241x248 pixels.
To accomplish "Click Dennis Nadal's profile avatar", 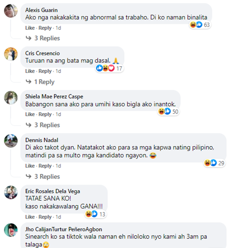I will tap(11, 141).
